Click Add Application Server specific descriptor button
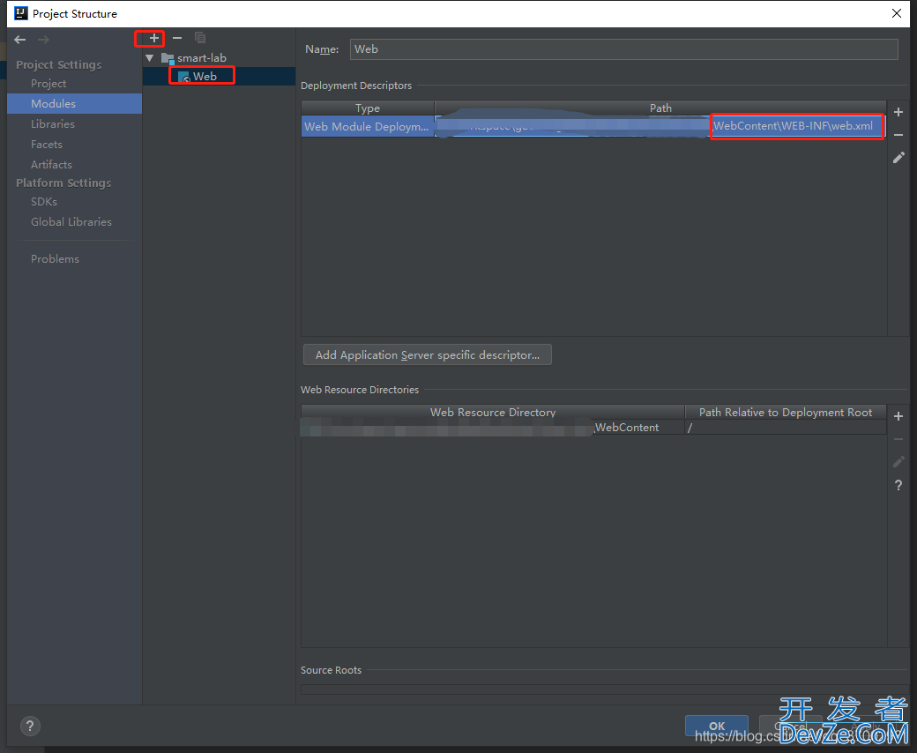917x753 pixels. [x=428, y=354]
